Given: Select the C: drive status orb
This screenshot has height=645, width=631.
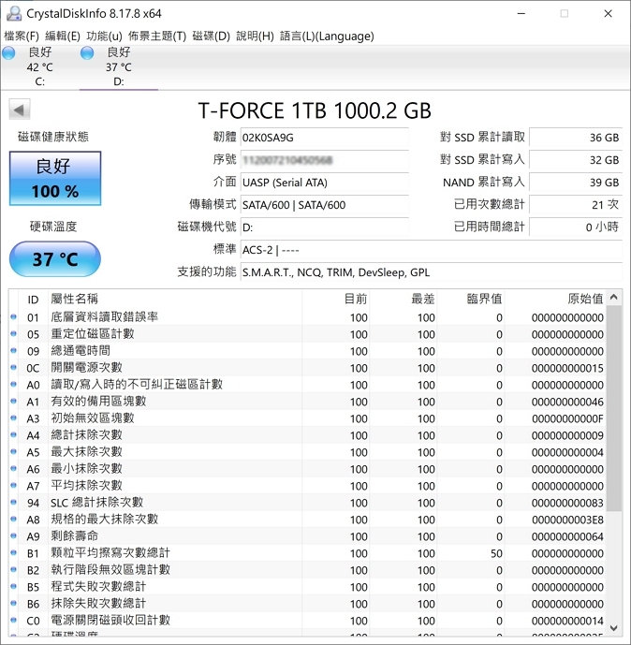Looking at the screenshot, I should click(x=9, y=53).
